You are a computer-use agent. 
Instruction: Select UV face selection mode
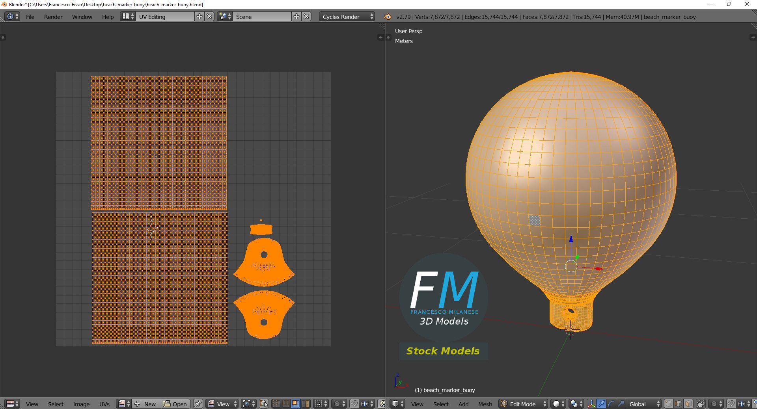(x=295, y=404)
